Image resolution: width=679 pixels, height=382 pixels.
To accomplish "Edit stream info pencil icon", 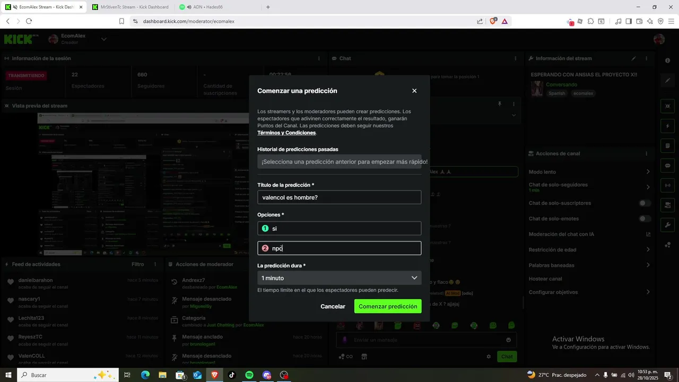I will (633, 58).
